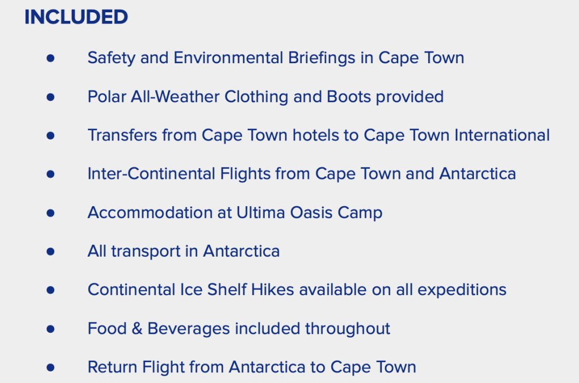Click Polar All-Weather Clothing and Boots text
579x383 pixels.
pyautogui.click(x=265, y=96)
